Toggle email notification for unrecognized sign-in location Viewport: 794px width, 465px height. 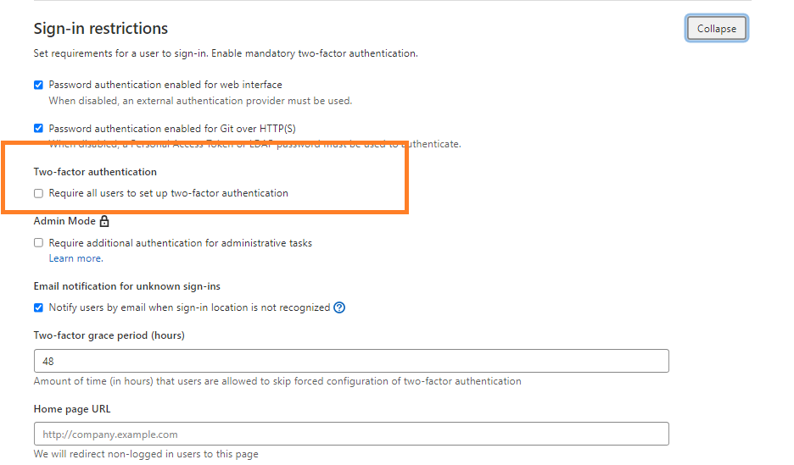click(38, 307)
